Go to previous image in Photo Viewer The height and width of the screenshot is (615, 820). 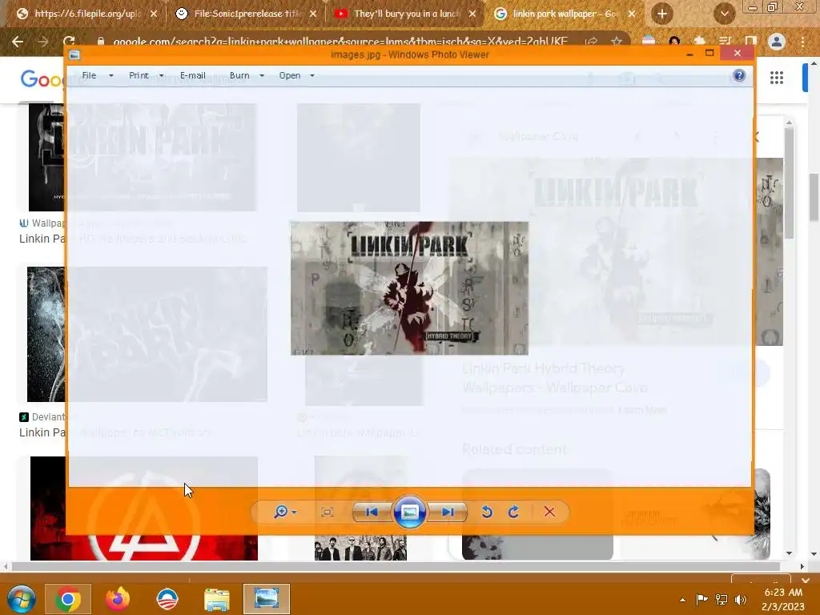click(372, 512)
